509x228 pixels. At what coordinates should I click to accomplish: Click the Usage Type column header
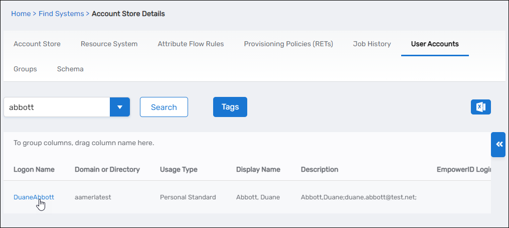(179, 169)
